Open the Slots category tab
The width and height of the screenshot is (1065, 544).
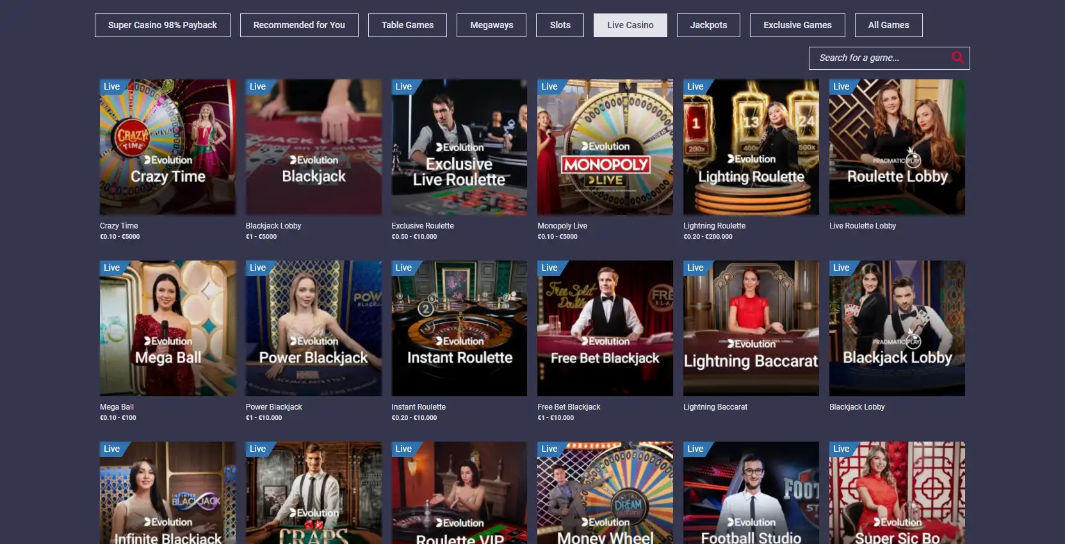pos(560,25)
